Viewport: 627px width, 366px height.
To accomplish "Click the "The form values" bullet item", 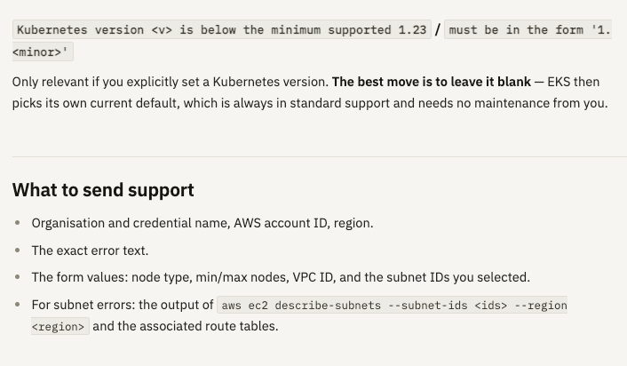I will [281, 277].
